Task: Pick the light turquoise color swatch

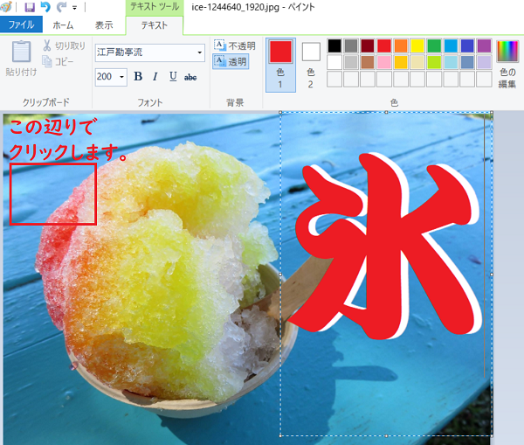Action: (x=451, y=62)
